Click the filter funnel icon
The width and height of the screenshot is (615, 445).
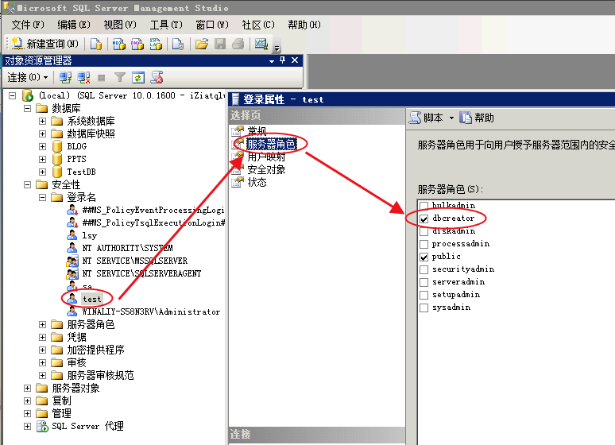[x=119, y=77]
